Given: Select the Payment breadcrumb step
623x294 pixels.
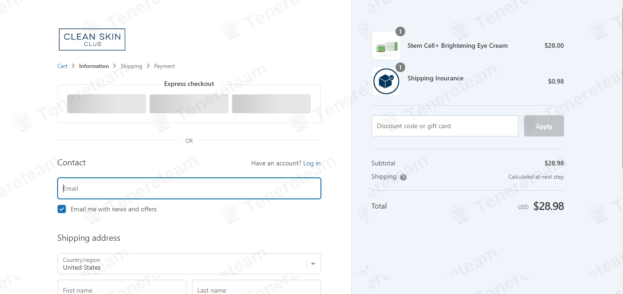Looking at the screenshot, I should point(164,66).
